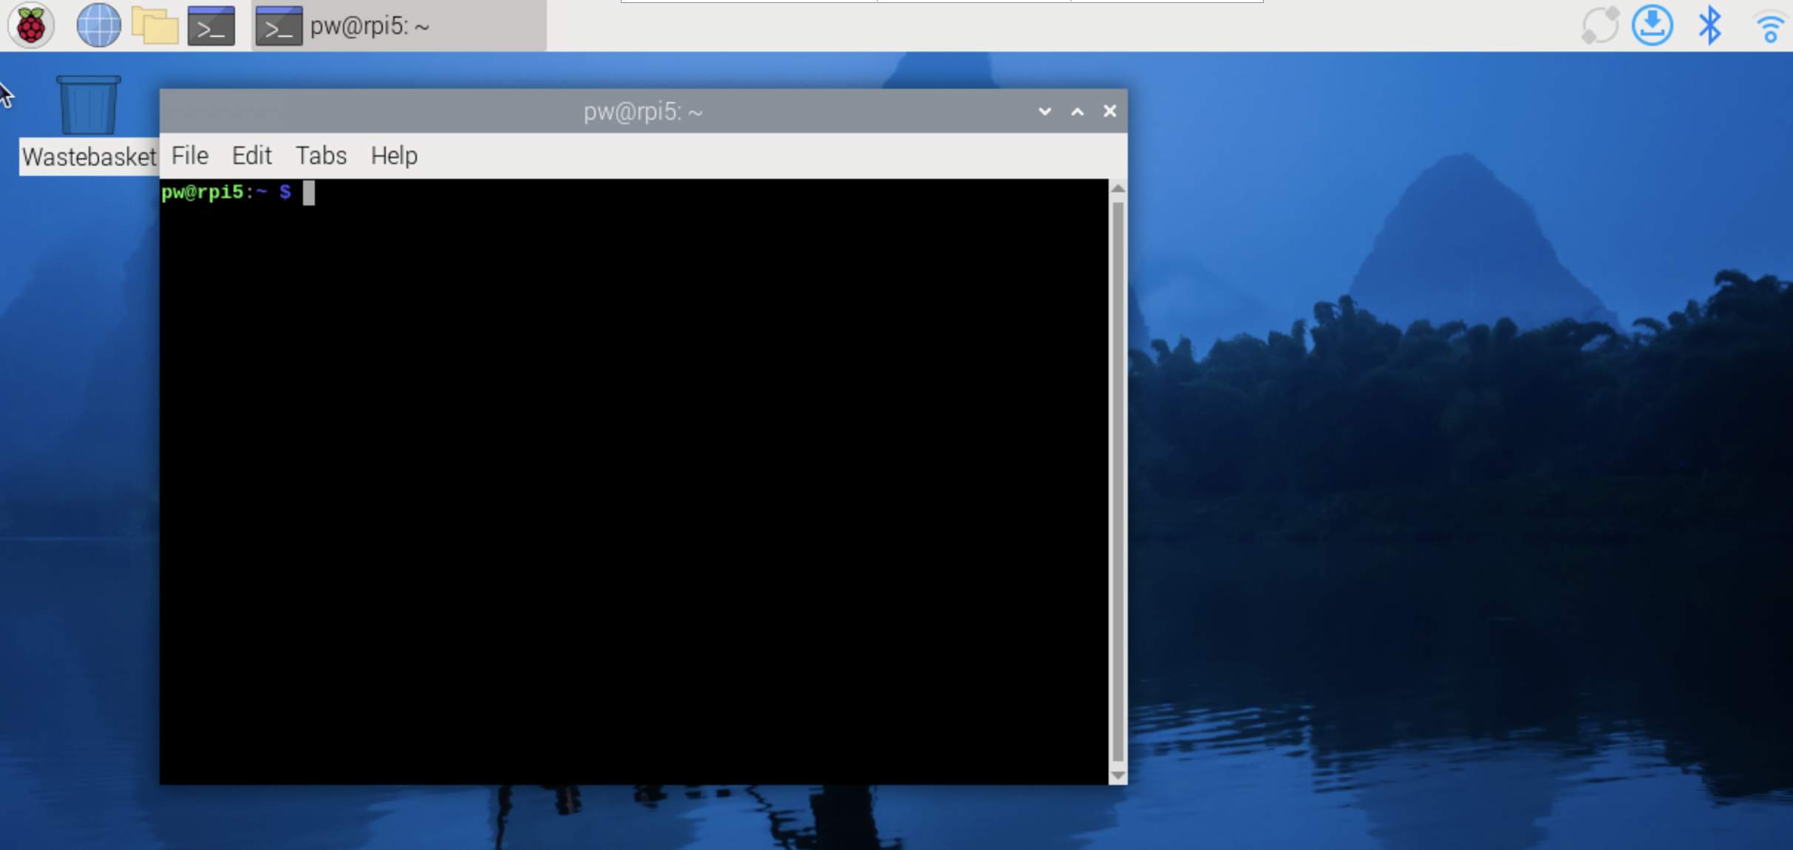Launch a new terminal from panel launcher
Screen dimensions: 1793x850
(211, 26)
